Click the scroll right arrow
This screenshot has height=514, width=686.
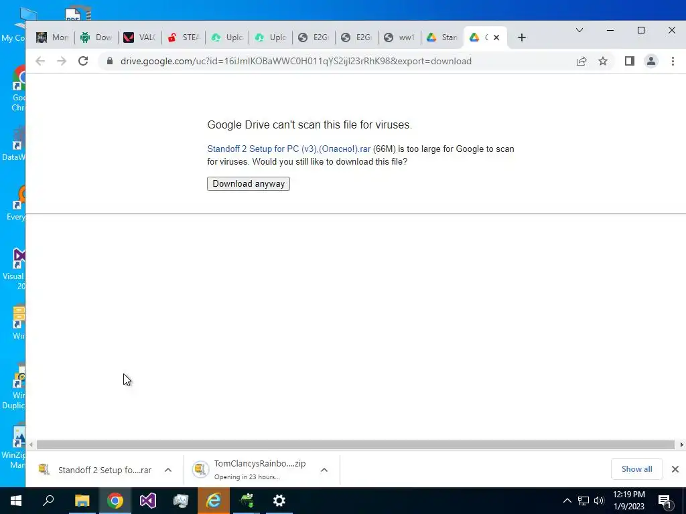coord(681,445)
